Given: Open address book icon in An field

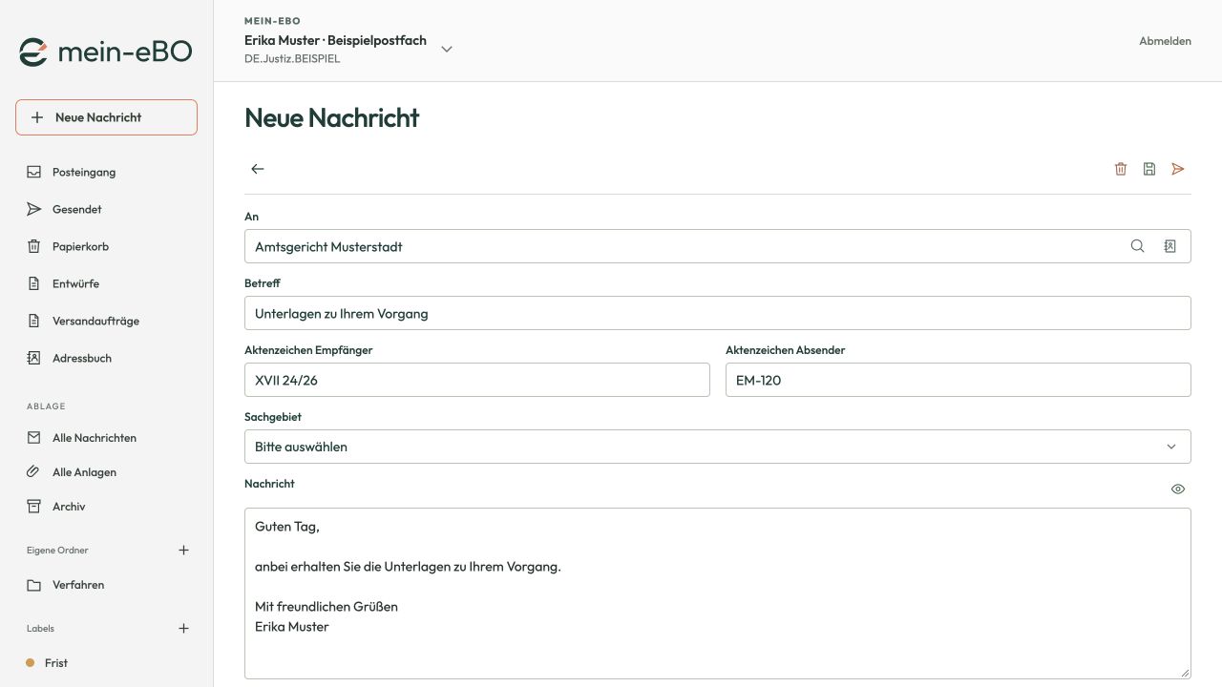Looking at the screenshot, I should [x=1169, y=246].
